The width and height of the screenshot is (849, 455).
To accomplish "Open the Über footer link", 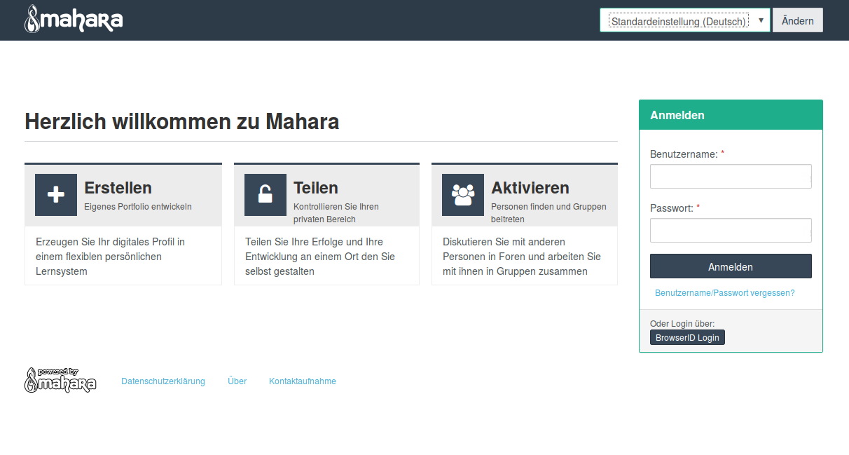I will tap(237, 381).
